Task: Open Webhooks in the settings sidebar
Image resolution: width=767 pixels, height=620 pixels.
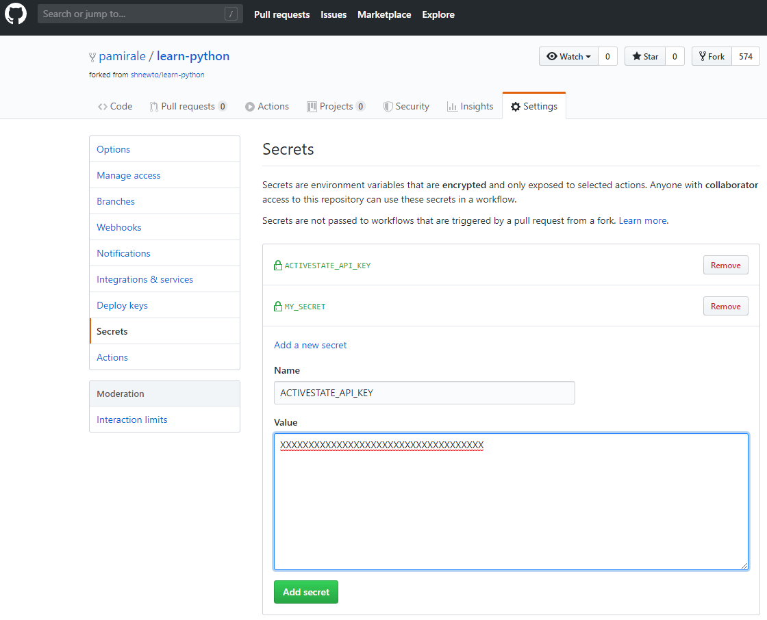Action: 165,227
